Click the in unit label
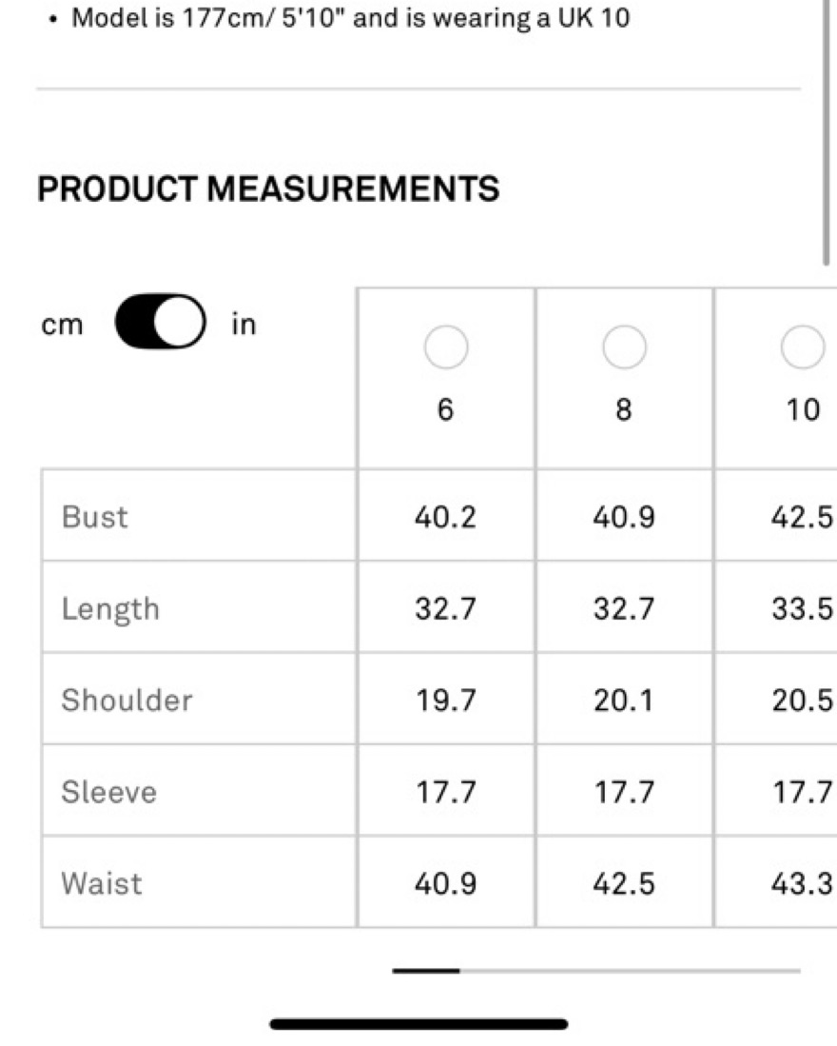This screenshot has height=1046, width=837. pos(244,325)
